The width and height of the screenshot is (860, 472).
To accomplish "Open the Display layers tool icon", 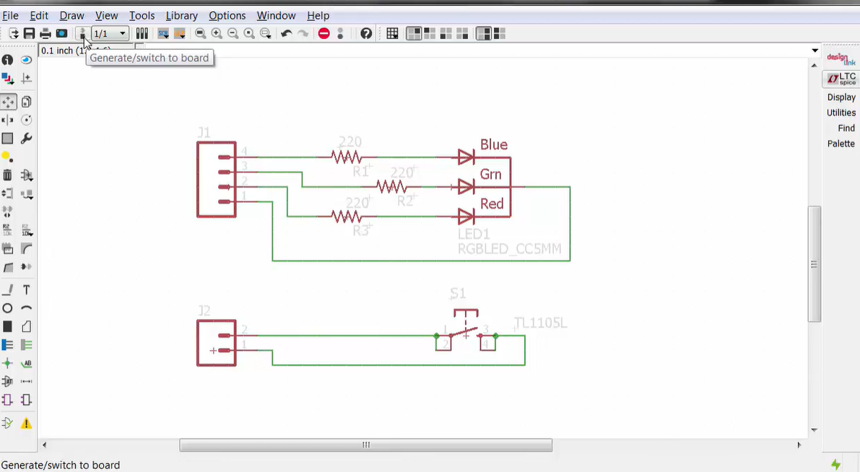I will pos(8,79).
